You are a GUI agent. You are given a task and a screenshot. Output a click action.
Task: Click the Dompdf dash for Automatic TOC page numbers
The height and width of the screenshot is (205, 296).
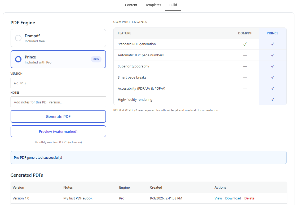[x=245, y=55]
